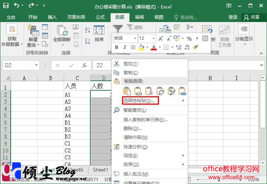Decrease decimal places in mini toolbar
Screen dimensions: 267x184
click(x=187, y=47)
